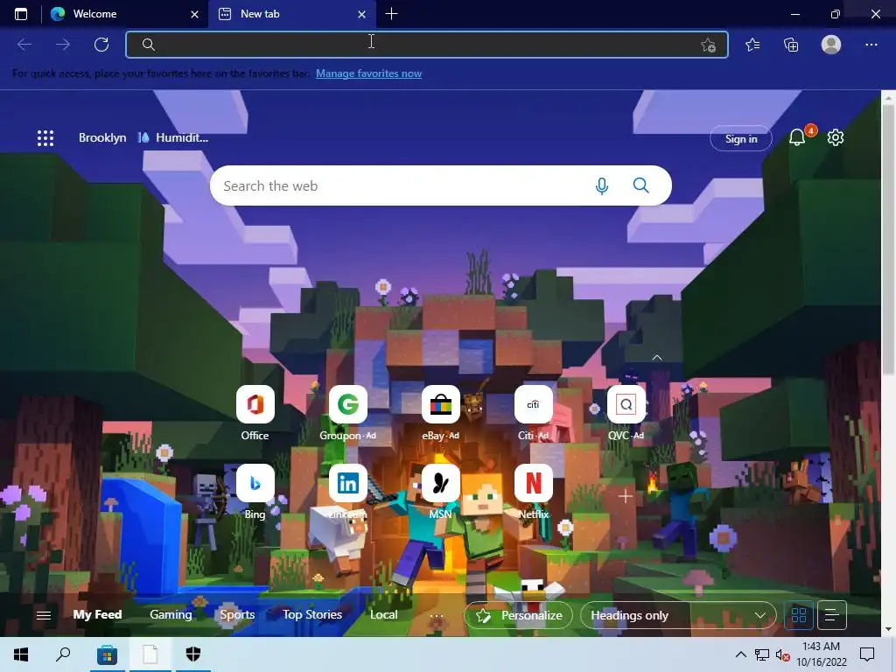Open taskbar search
Image resolution: width=896 pixels, height=672 pixels.
(63, 654)
